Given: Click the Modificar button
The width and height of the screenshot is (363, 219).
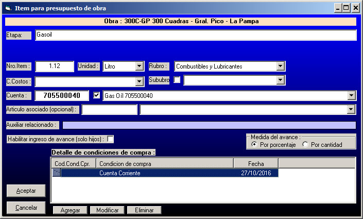Looking at the screenshot, I should click(108, 210).
